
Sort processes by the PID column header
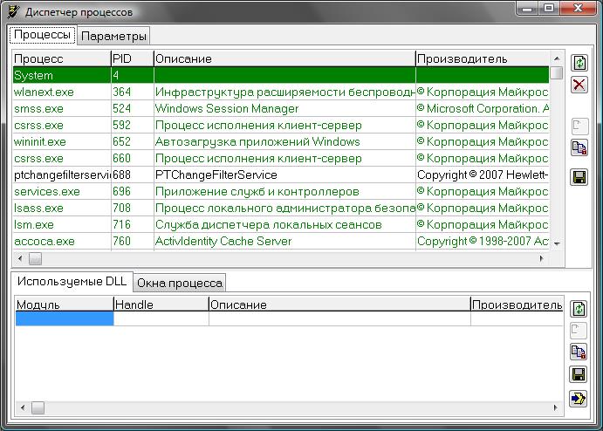(x=133, y=58)
